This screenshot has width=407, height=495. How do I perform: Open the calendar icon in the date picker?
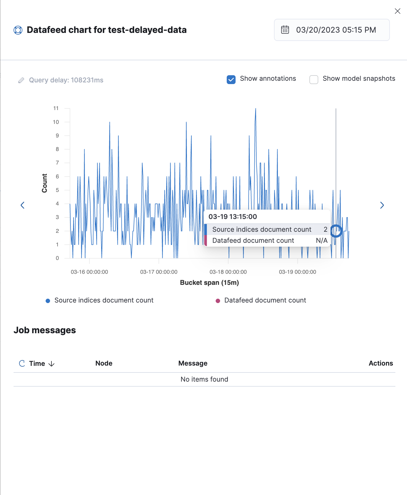click(x=285, y=30)
